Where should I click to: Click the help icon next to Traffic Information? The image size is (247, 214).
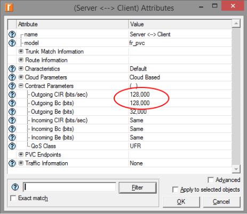(12, 163)
